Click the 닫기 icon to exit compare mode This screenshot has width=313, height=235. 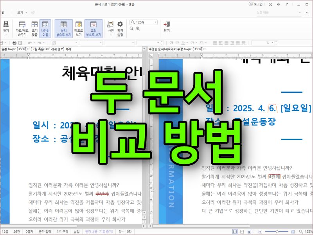pyautogui.click(x=166, y=24)
